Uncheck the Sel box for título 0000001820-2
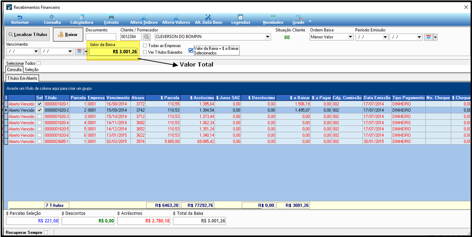 point(40,110)
